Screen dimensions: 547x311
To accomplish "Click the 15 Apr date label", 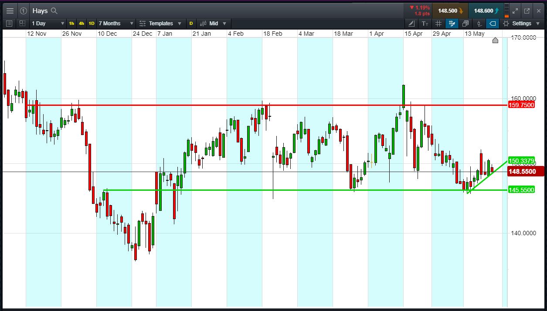I will 414,34.
